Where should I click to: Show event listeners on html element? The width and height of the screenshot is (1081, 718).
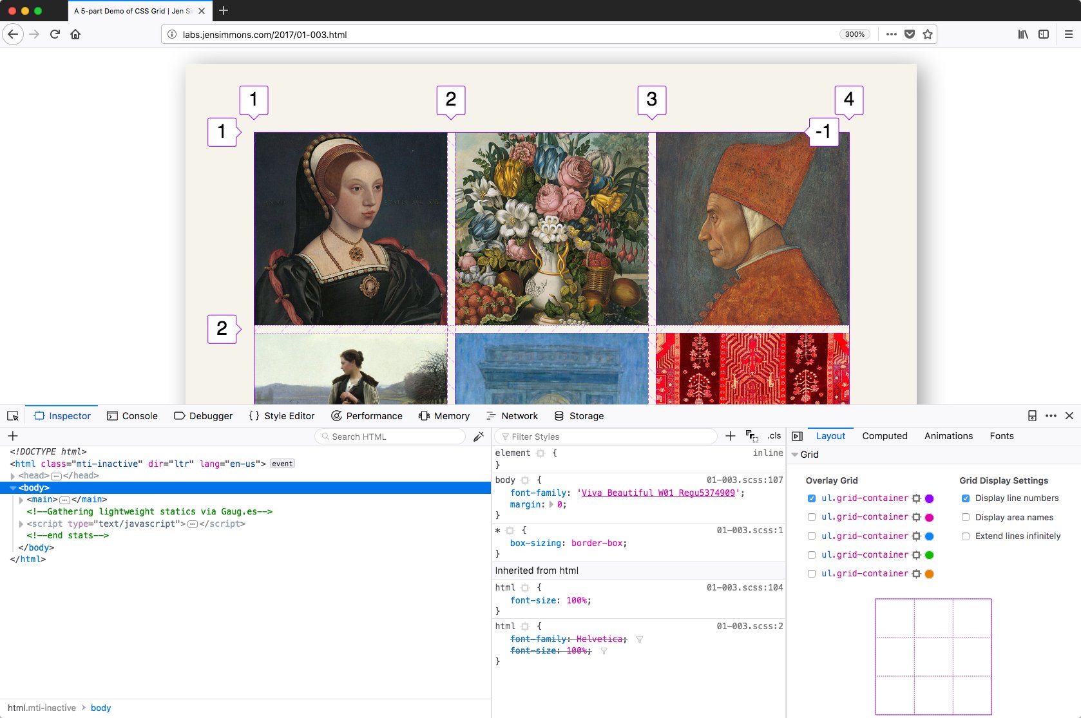tap(282, 464)
